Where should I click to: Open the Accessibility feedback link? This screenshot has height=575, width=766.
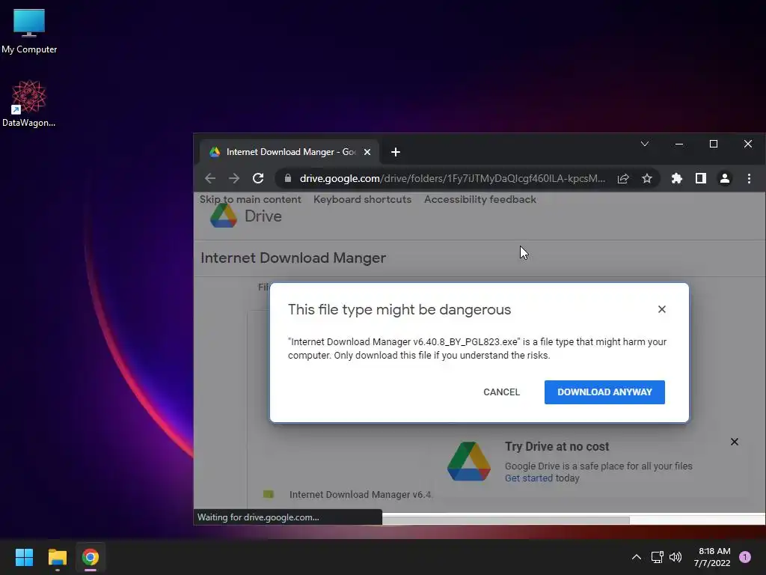pyautogui.click(x=480, y=199)
